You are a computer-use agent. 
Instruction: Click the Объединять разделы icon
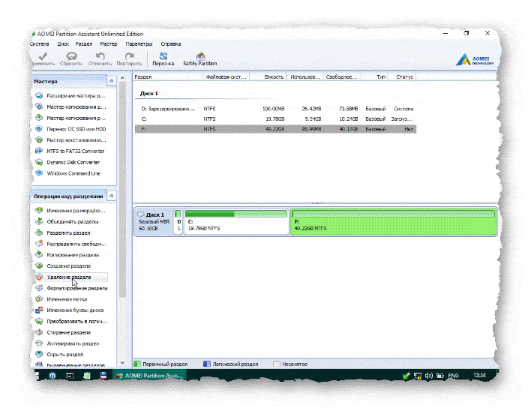39,221
